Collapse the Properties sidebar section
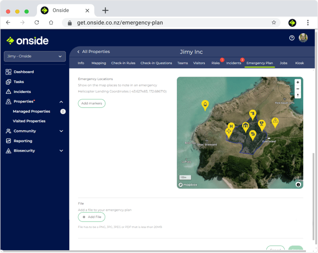This screenshot has width=318, height=253. tap(61, 102)
